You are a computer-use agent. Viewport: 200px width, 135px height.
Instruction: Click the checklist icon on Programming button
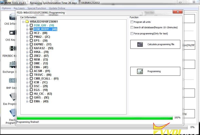tap(140, 71)
